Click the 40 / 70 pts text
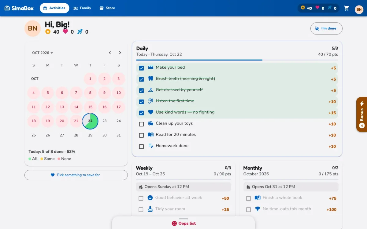Image resolution: width=367 pixels, height=229 pixels. [x=328, y=55]
